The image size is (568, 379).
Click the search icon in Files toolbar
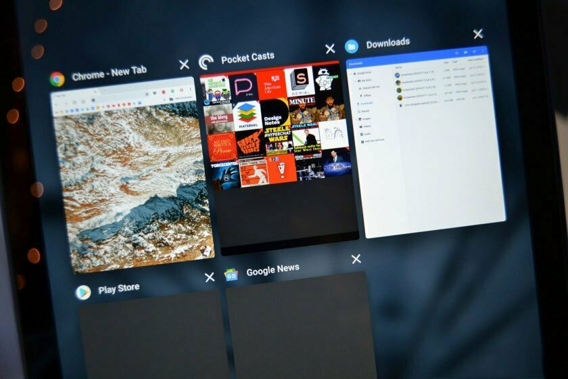[456, 53]
